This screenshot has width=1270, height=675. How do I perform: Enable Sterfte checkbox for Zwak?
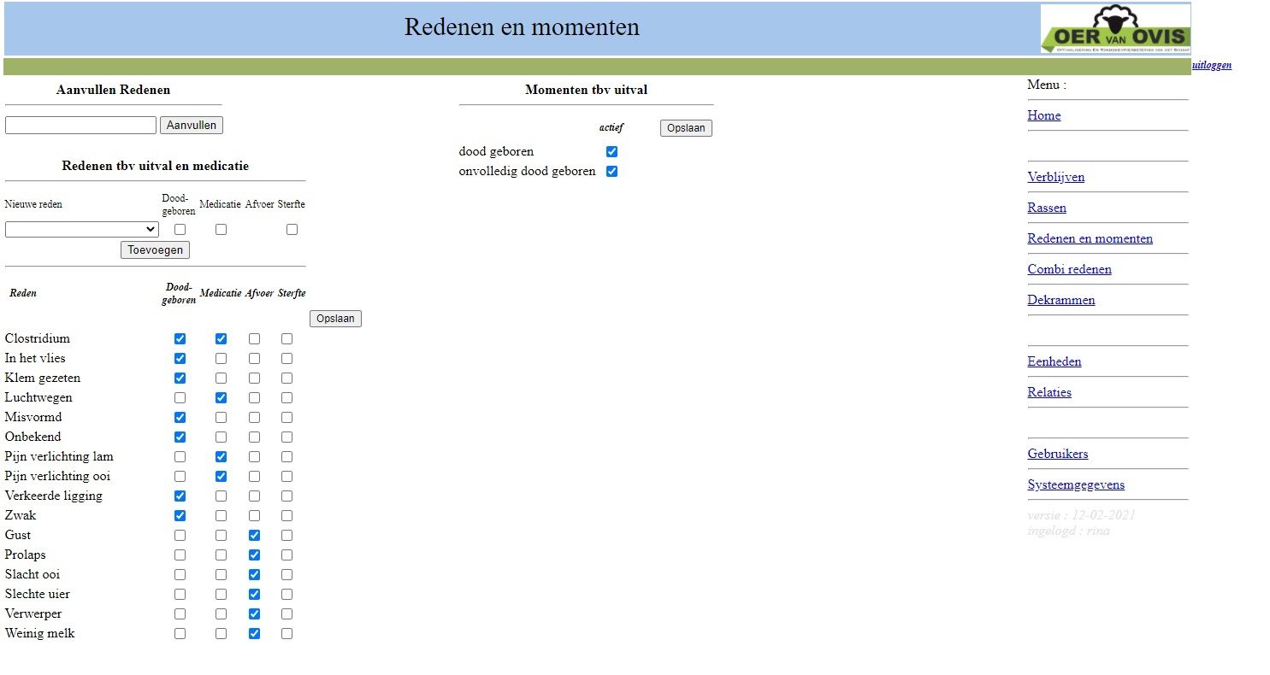[286, 516]
